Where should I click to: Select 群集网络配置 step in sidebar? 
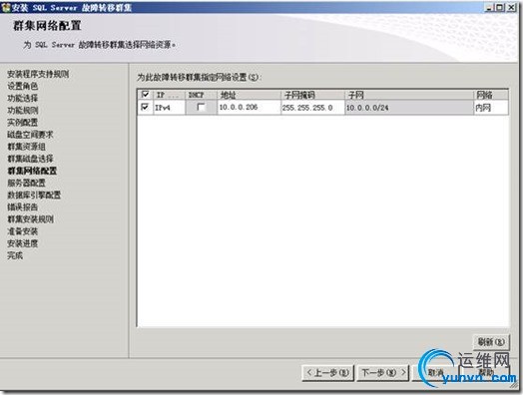pos(32,171)
